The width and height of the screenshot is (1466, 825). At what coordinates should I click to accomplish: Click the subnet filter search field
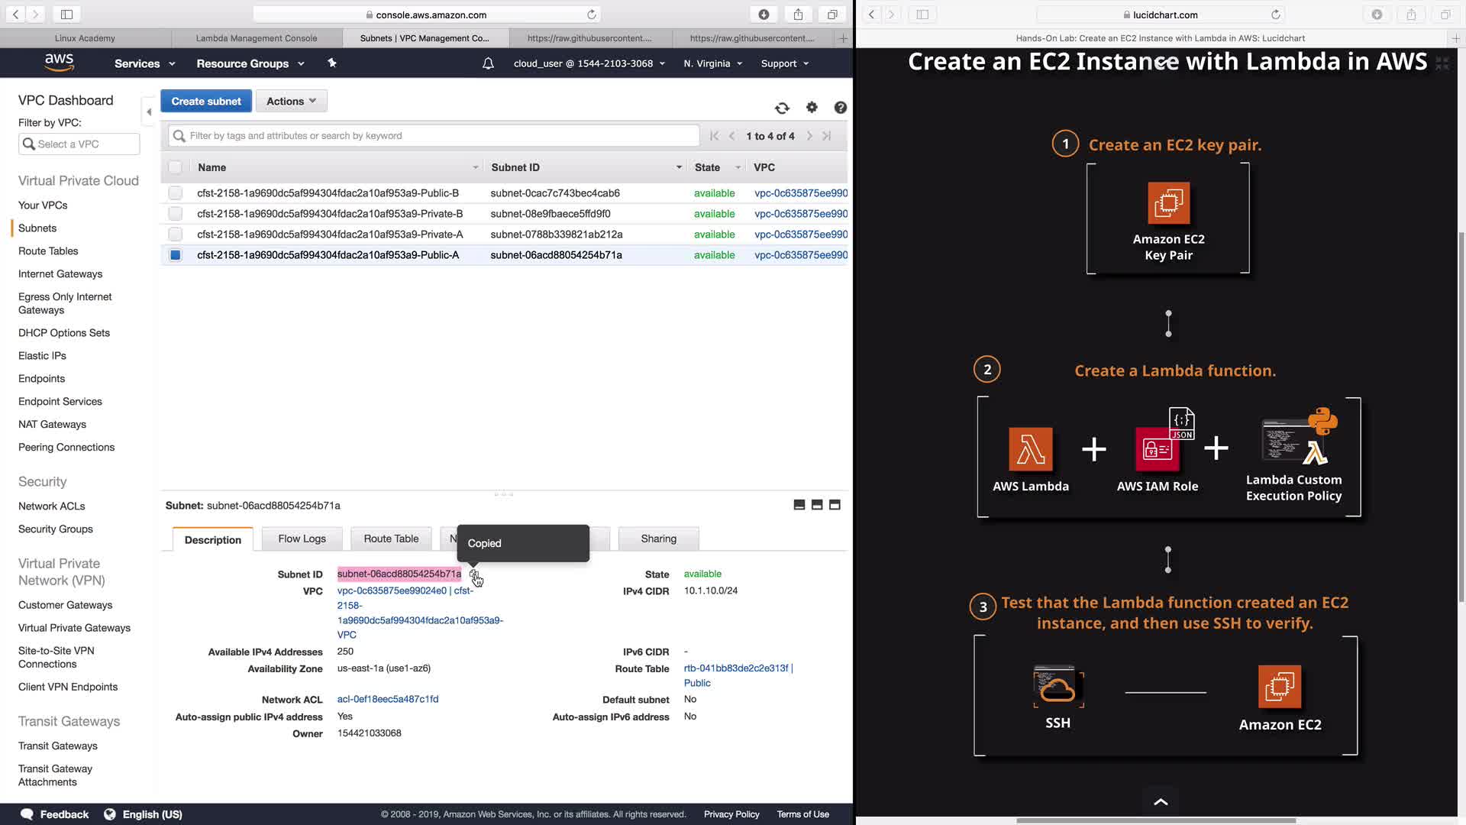pyautogui.click(x=435, y=136)
